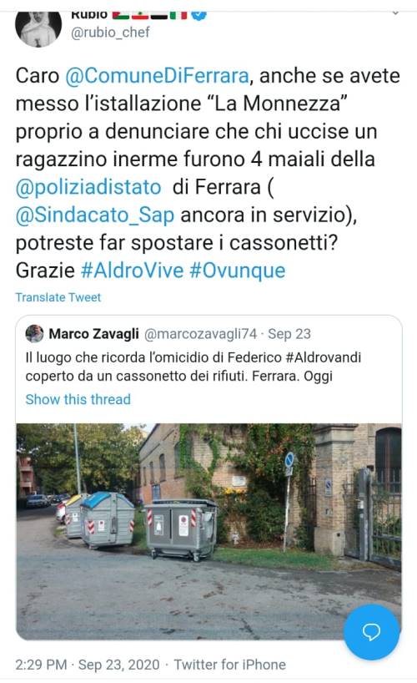Open the tweet options chevron menu
Viewport: 417px width, 683px height.
point(395,13)
